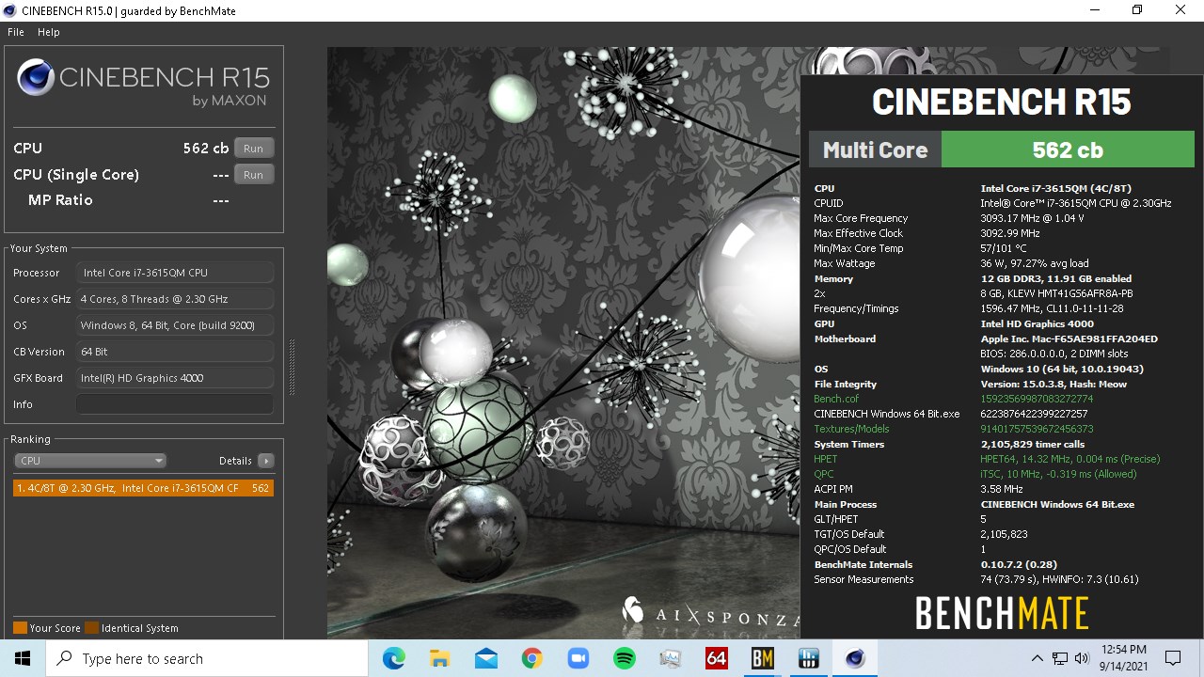Viewport: 1204px width, 677px height.
Task: Open Microsoft Edge from the taskbar
Action: click(394, 658)
